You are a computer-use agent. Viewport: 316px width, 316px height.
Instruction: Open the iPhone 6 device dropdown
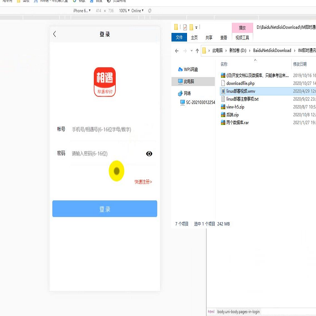click(82, 11)
